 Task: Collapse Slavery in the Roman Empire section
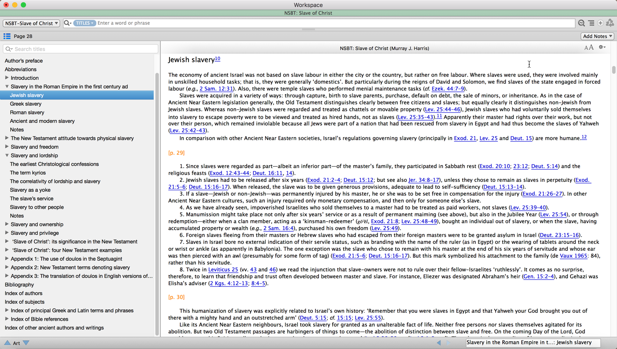(6, 87)
